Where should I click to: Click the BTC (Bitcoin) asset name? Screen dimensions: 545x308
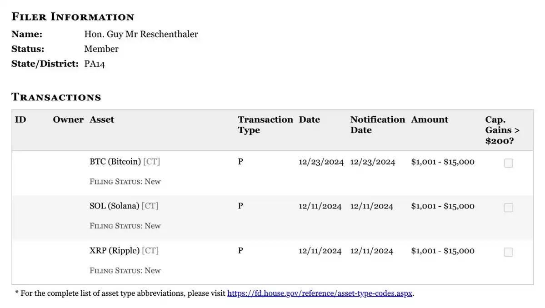click(115, 161)
